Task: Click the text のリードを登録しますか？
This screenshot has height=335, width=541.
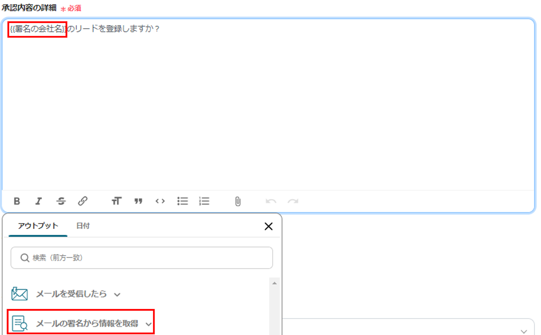Action: [x=113, y=29]
